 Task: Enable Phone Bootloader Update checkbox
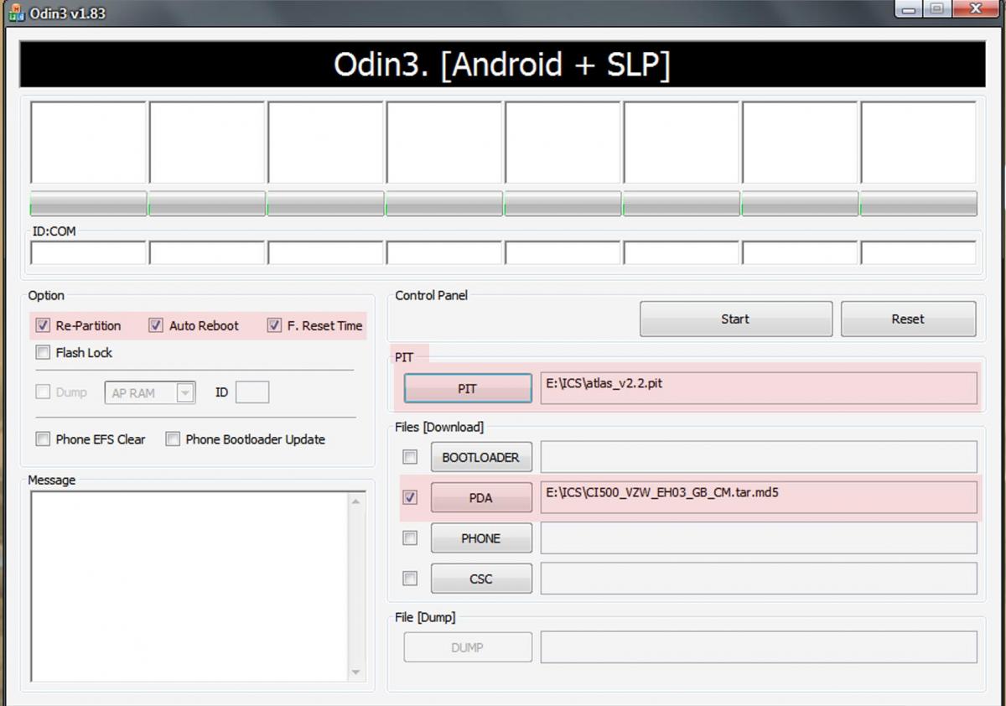coord(173,439)
